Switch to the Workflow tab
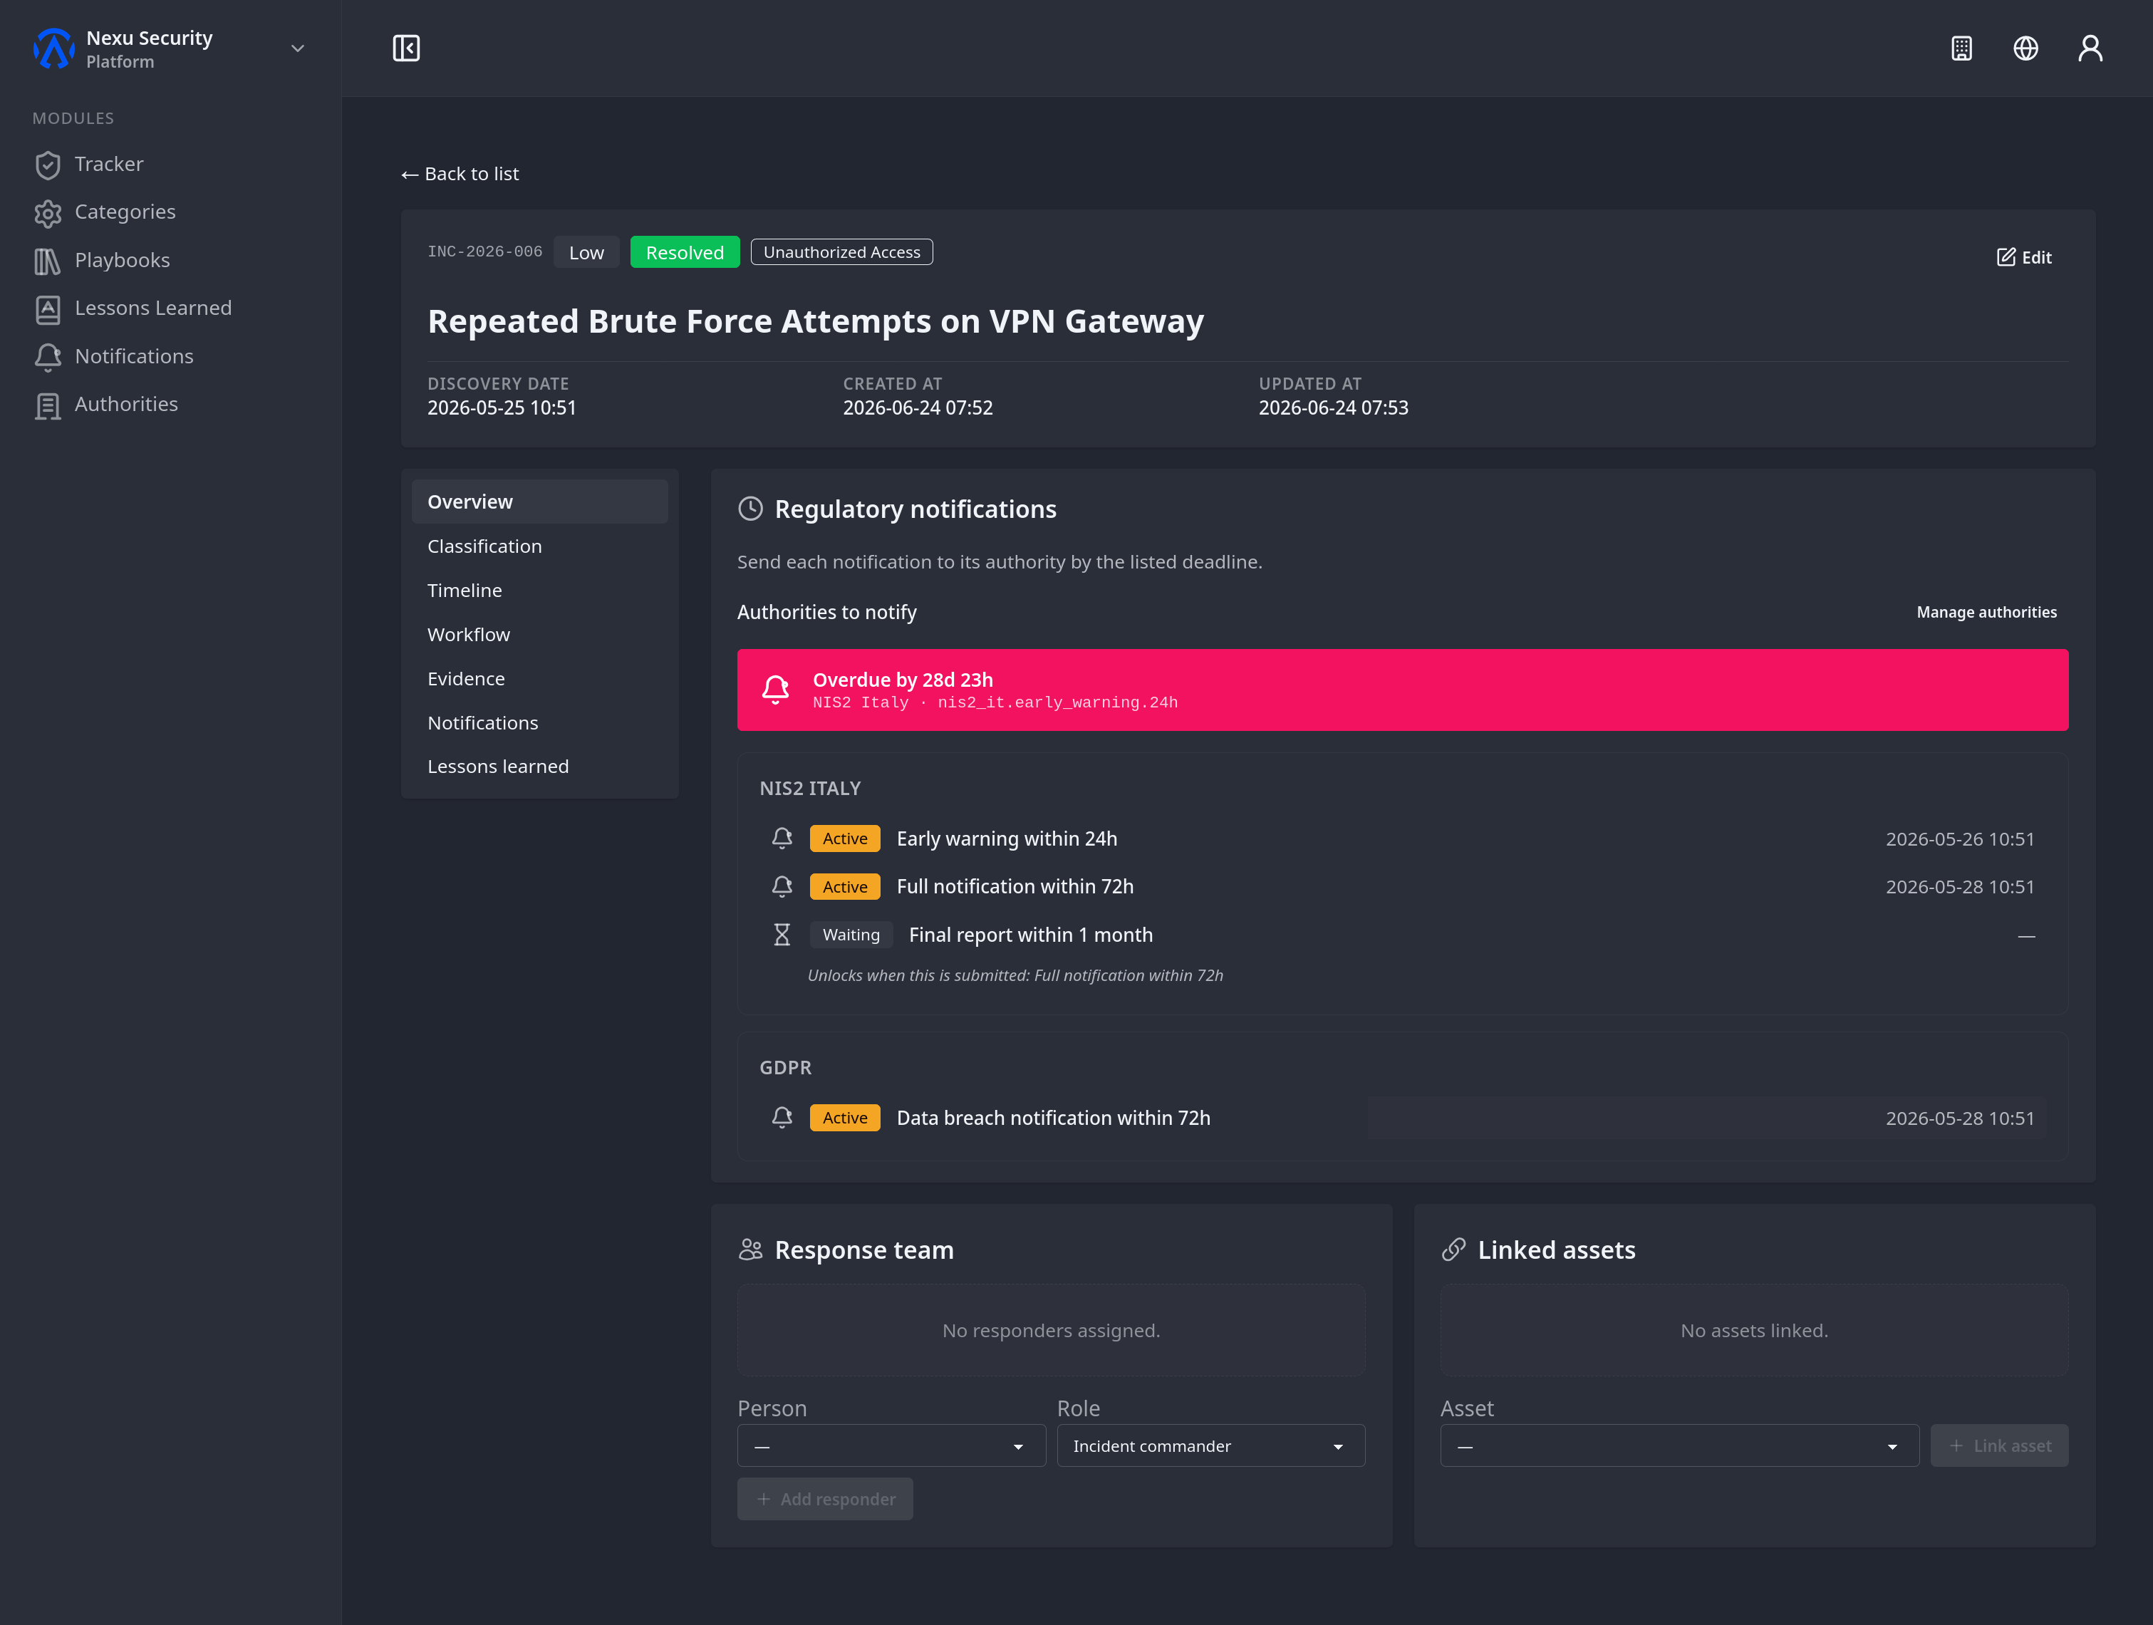This screenshot has width=2153, height=1625. [x=539, y=635]
